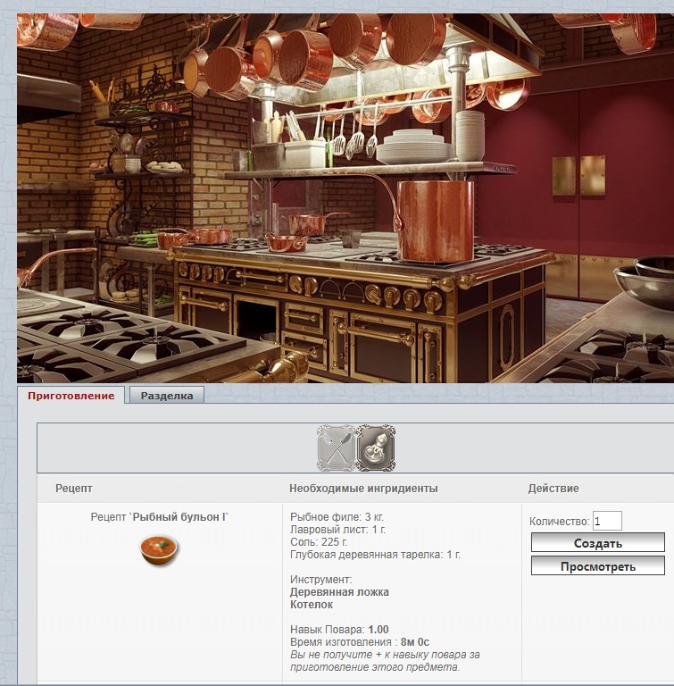Click the Рыбное филе ingredient line
Viewport: 674px width, 686px height.
point(337,517)
